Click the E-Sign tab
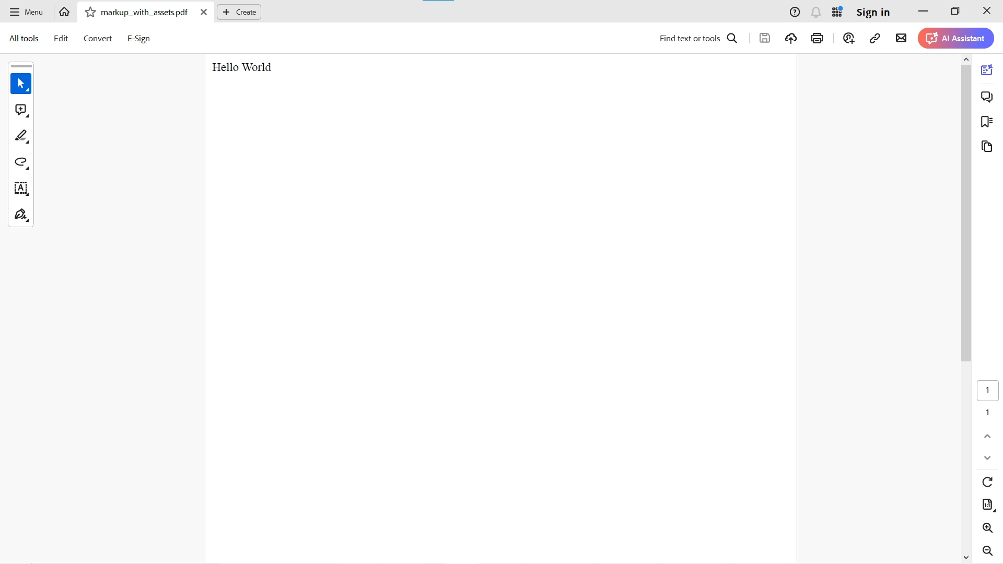Image resolution: width=1003 pixels, height=564 pixels. click(x=138, y=38)
